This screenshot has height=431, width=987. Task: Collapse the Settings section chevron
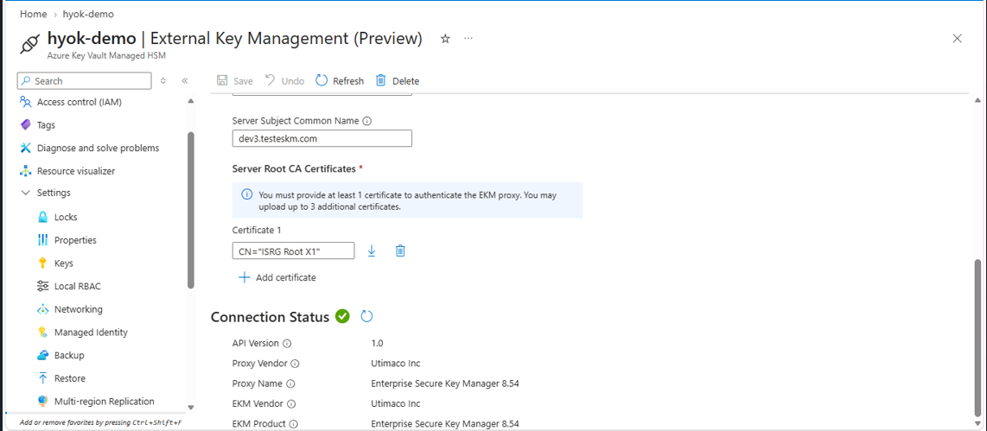point(26,193)
